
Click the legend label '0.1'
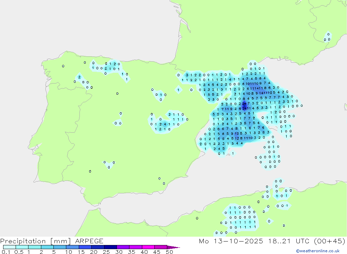coord(6,252)
